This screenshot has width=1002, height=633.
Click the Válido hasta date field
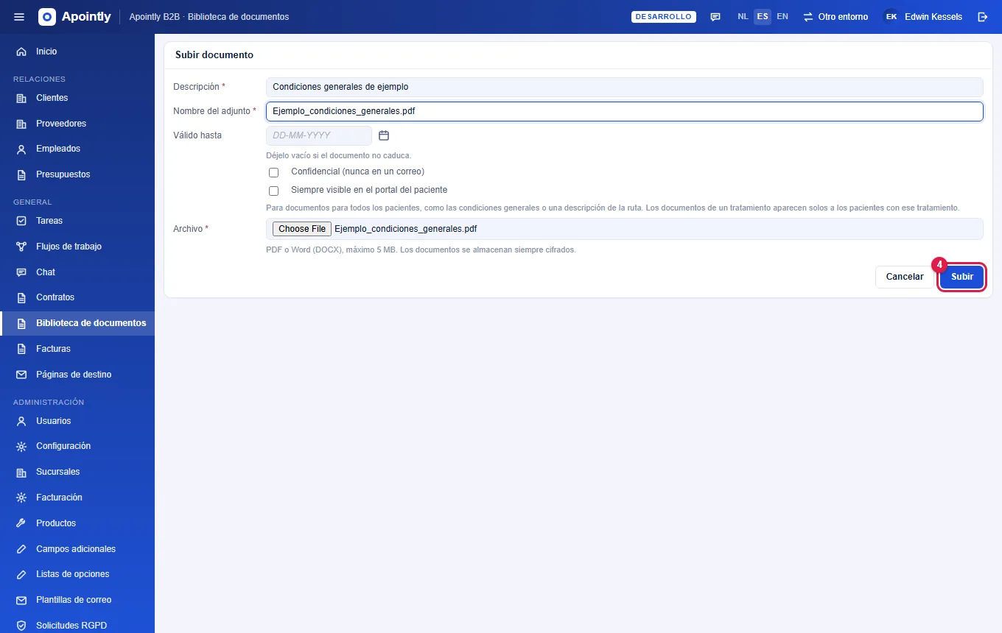tap(319, 135)
